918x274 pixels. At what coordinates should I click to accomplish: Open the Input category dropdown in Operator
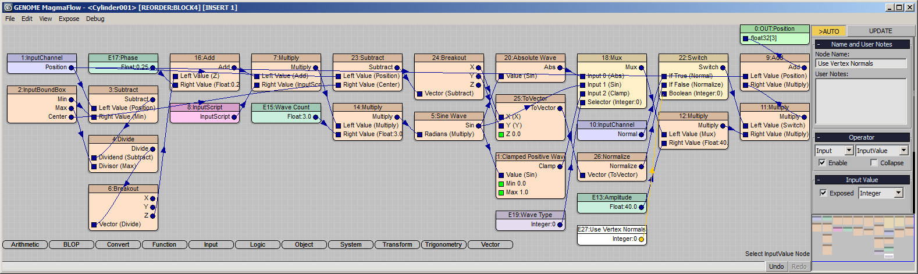coord(849,151)
